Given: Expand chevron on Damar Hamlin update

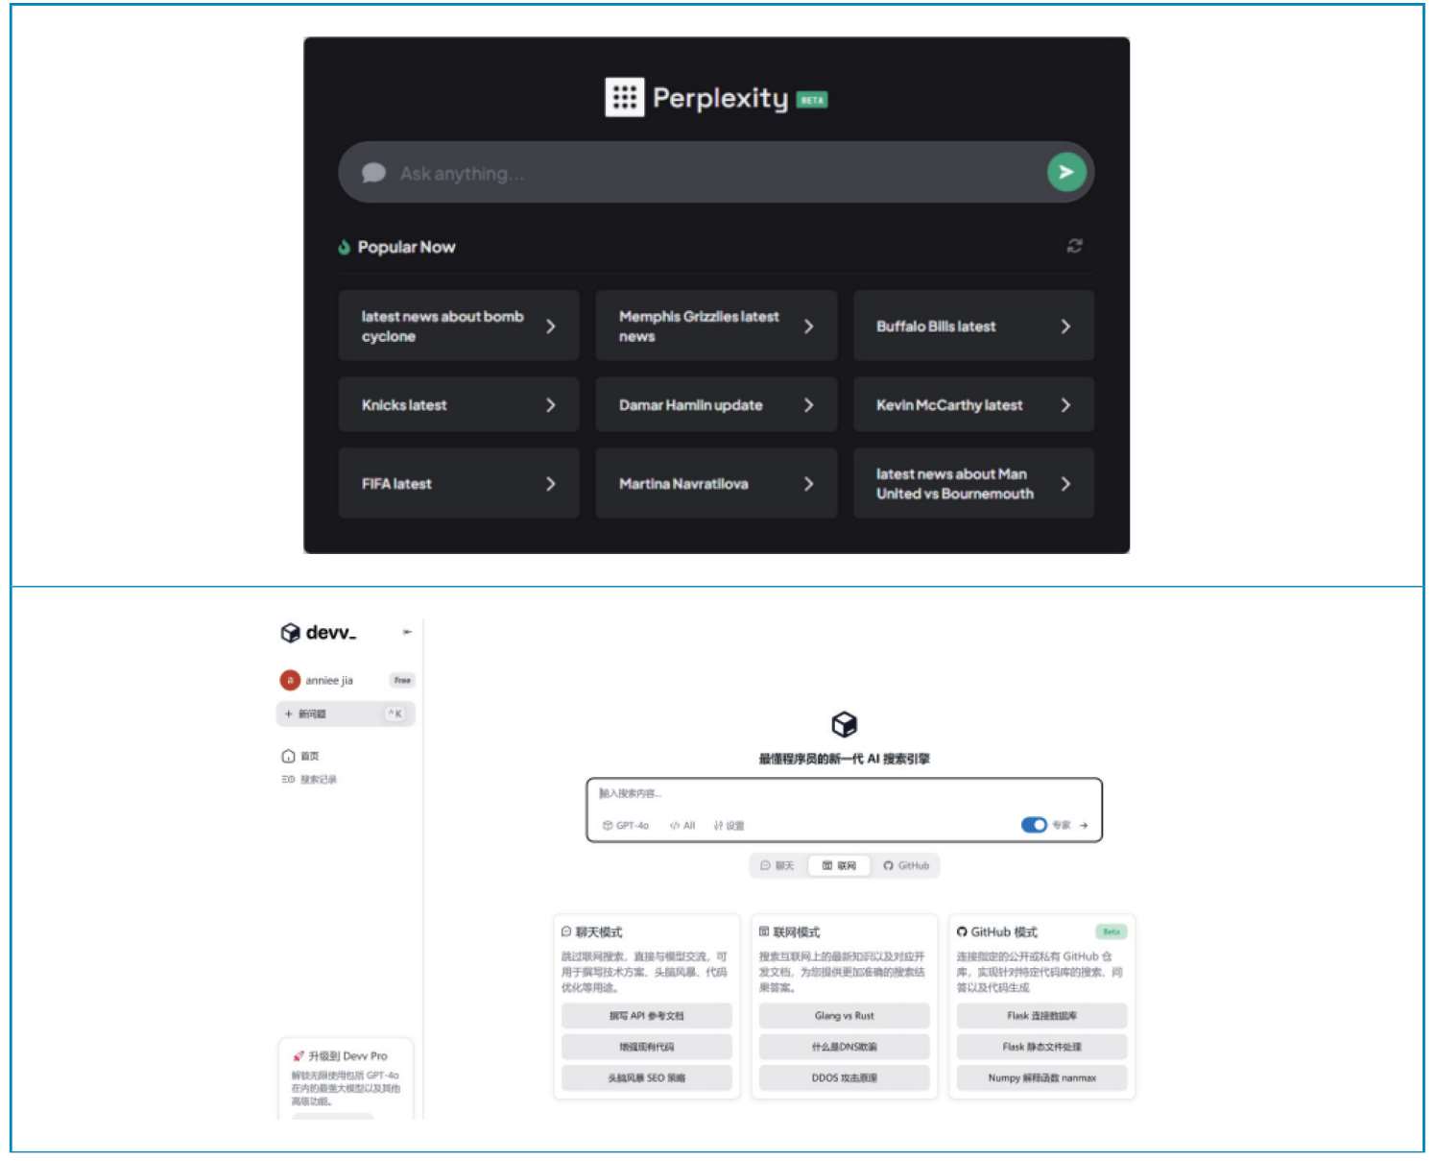Looking at the screenshot, I should 809,405.
